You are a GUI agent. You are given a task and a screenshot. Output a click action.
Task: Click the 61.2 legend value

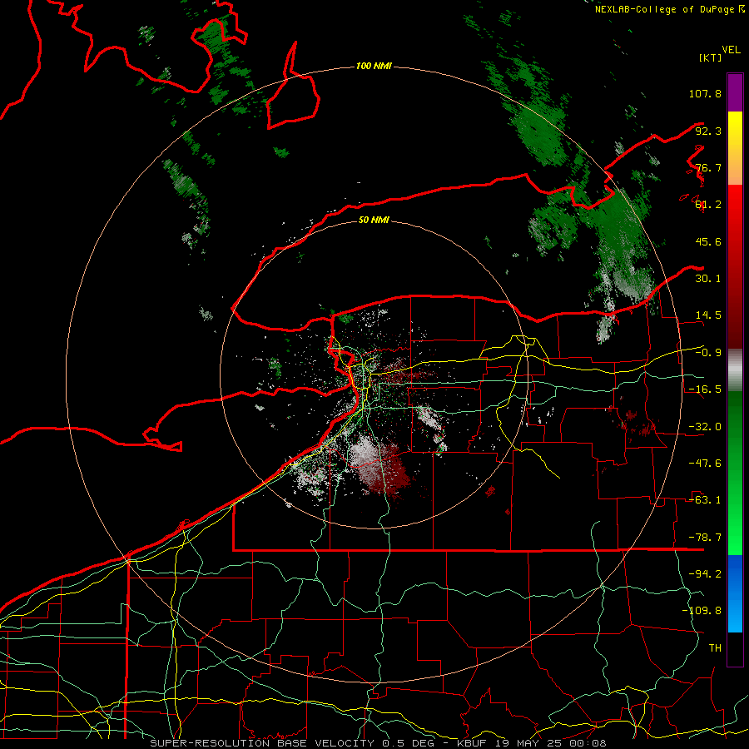(708, 205)
